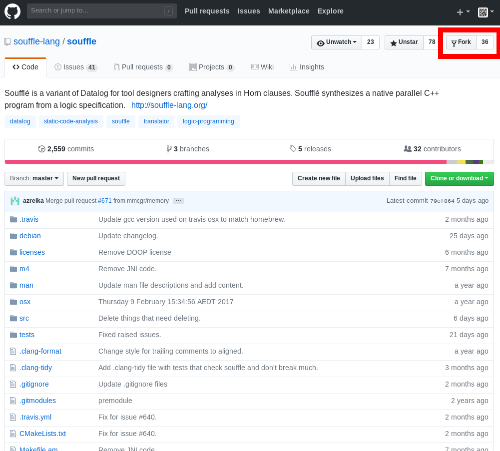Click the tests folder icon

[x=13, y=335]
